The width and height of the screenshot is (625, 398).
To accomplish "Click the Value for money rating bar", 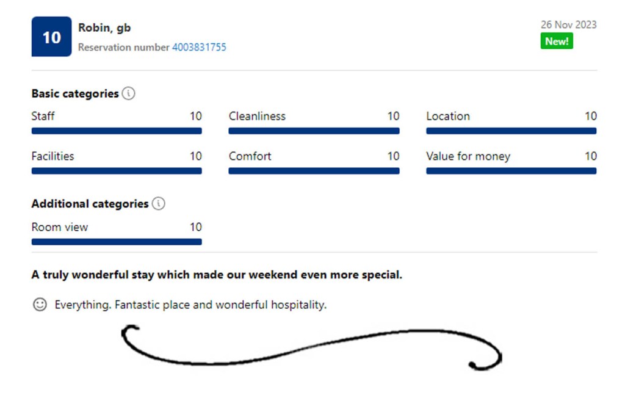I will tap(511, 171).
